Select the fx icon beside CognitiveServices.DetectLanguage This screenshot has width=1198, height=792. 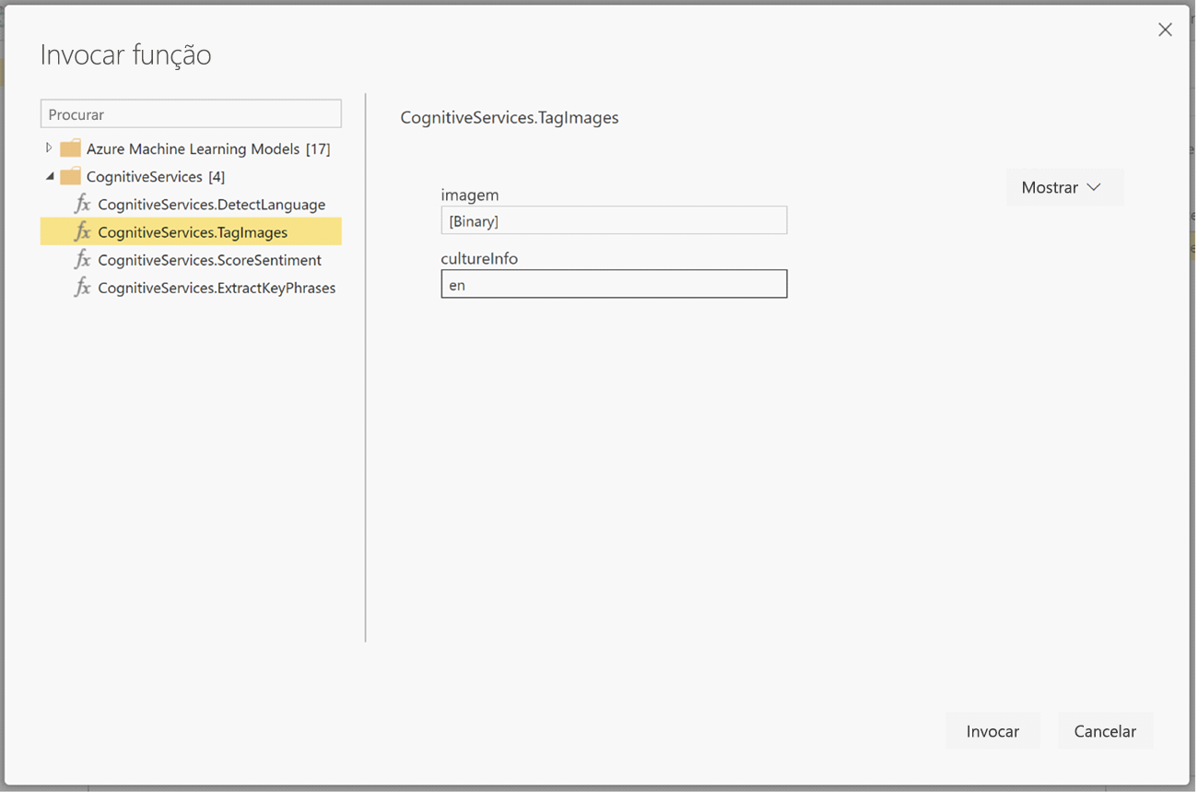tap(82, 204)
